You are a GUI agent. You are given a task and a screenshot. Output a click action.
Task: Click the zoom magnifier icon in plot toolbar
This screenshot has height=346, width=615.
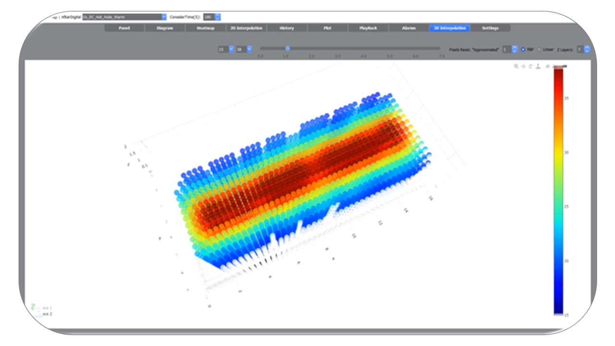pyautogui.click(x=516, y=66)
